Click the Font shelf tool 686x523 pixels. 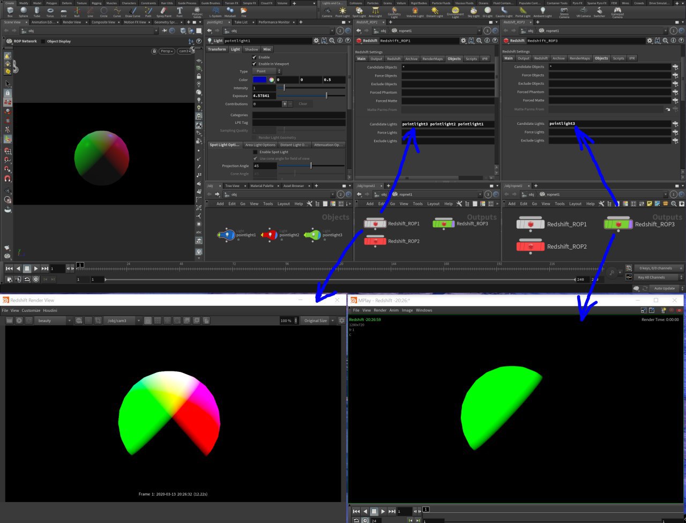tap(180, 12)
